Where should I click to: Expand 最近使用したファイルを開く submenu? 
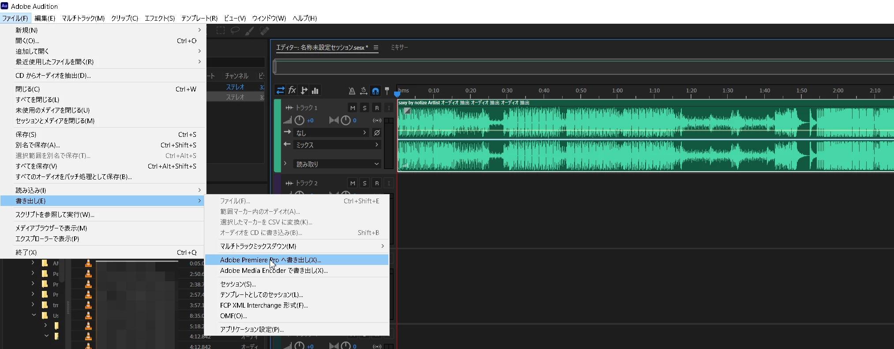pyautogui.click(x=103, y=62)
